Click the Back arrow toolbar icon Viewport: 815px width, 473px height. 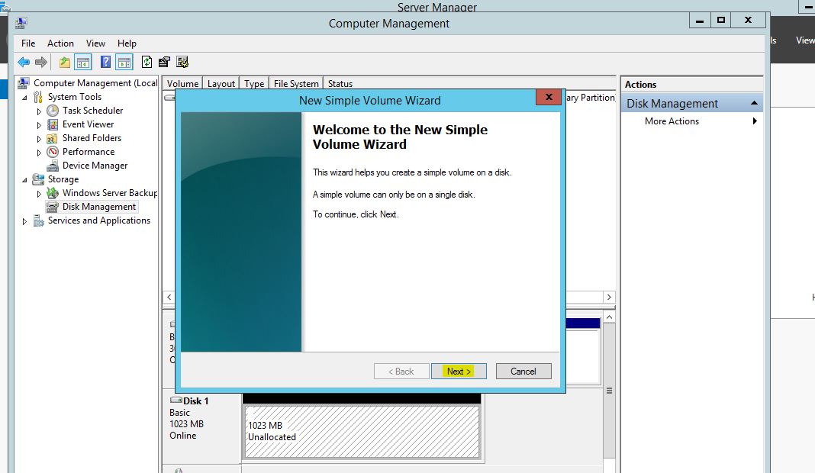pyautogui.click(x=24, y=63)
